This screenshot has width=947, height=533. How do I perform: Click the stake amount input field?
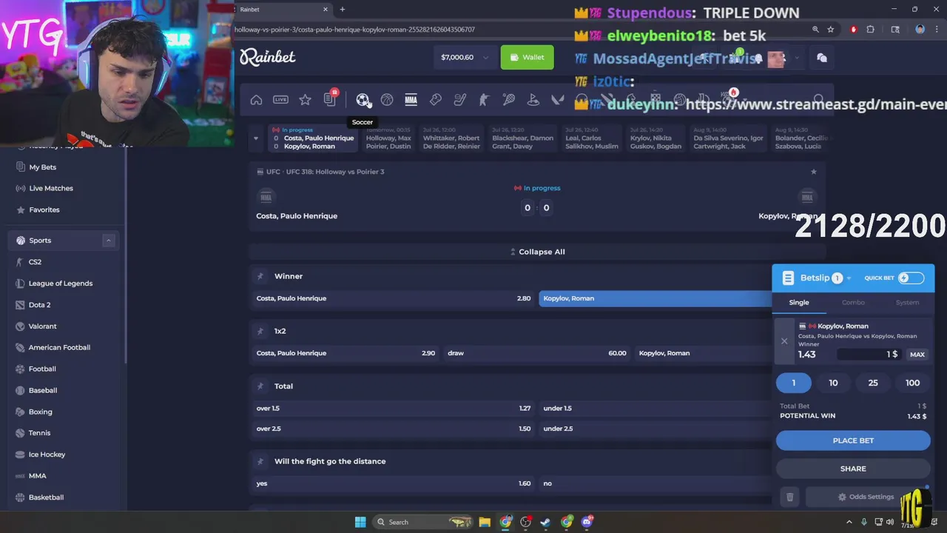pyautogui.click(x=869, y=355)
